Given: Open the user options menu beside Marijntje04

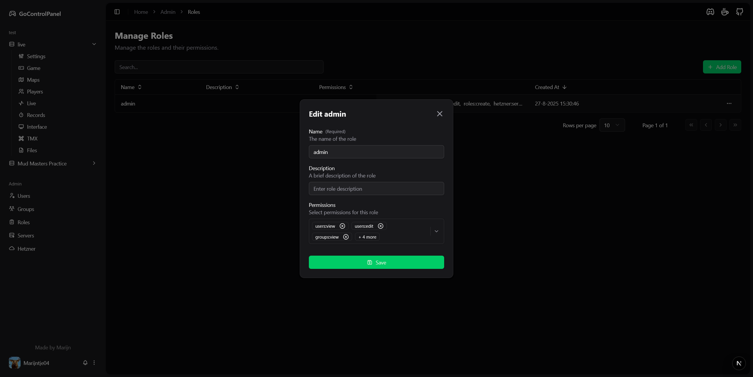Looking at the screenshot, I should pyautogui.click(x=94, y=363).
